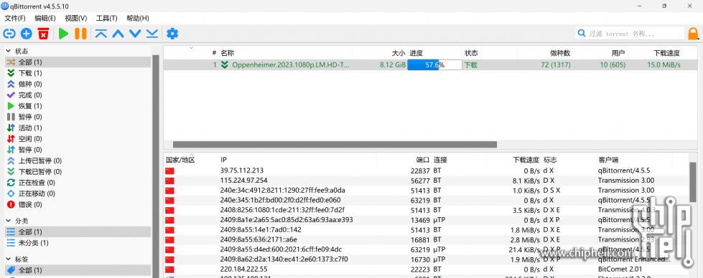The width and height of the screenshot is (703, 278).
Task: Click torrent list horizontal scrollbar
Action: click(335, 145)
